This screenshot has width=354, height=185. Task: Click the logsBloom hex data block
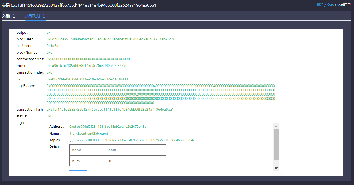point(161,94)
